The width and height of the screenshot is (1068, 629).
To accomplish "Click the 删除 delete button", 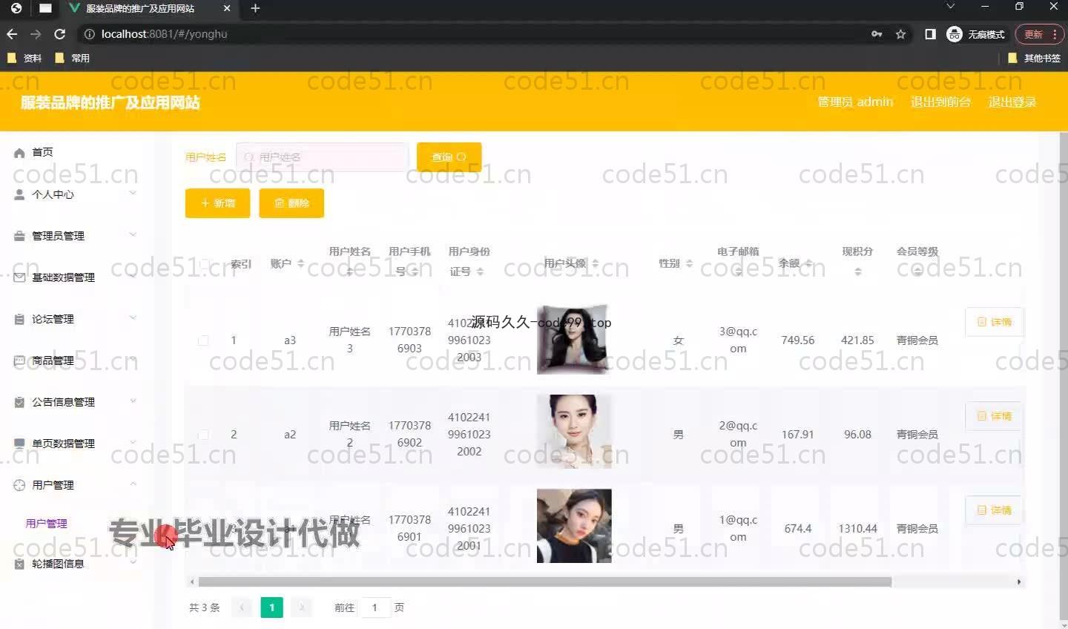I will pos(291,203).
